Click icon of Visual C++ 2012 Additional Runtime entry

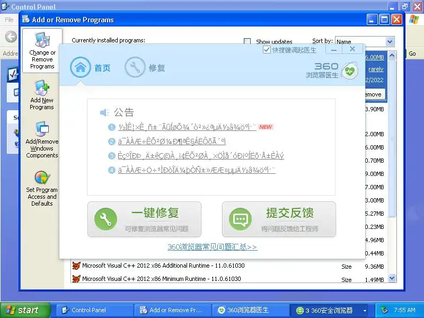coord(76,266)
